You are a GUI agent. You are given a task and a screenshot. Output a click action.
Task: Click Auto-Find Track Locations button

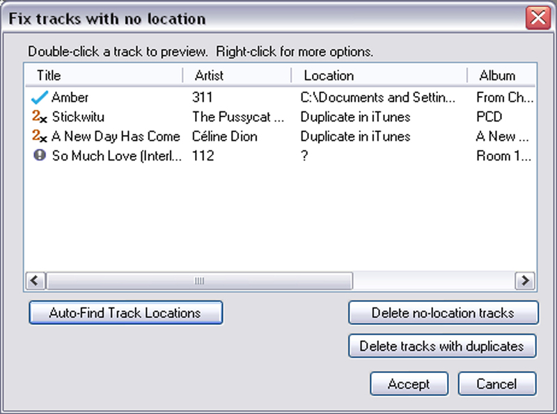[x=126, y=313]
